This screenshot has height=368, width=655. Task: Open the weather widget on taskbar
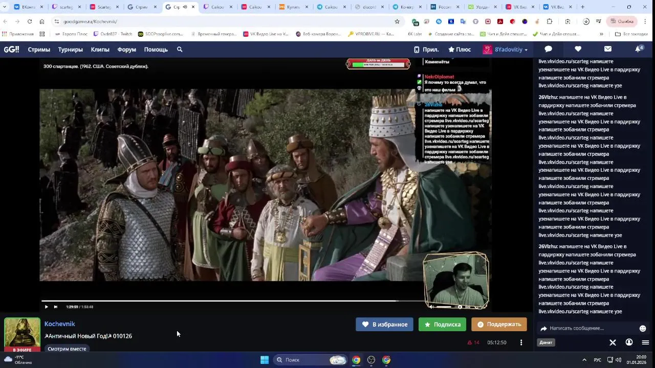pos(18,360)
